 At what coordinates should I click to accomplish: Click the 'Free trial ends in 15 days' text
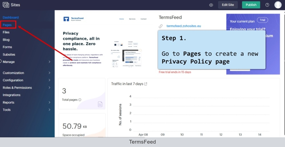pyautogui.click(x=175, y=72)
